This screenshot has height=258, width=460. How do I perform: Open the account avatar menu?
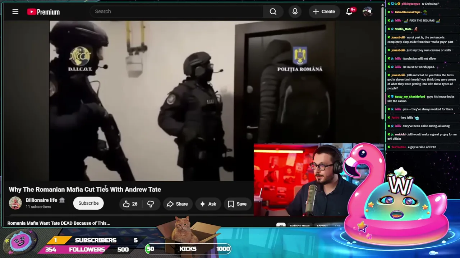point(367,11)
